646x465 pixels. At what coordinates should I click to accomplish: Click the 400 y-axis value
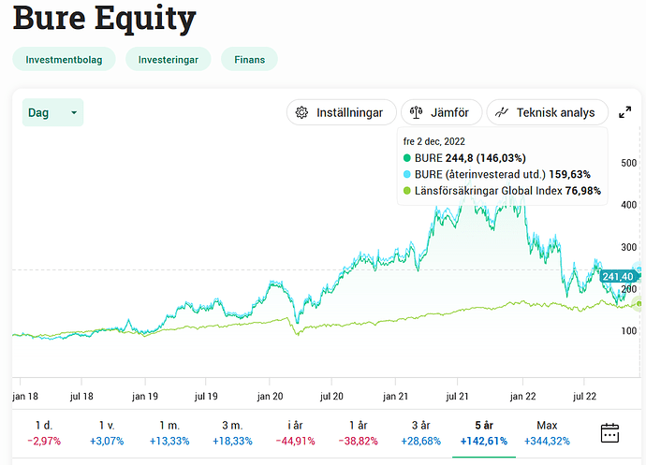point(629,205)
